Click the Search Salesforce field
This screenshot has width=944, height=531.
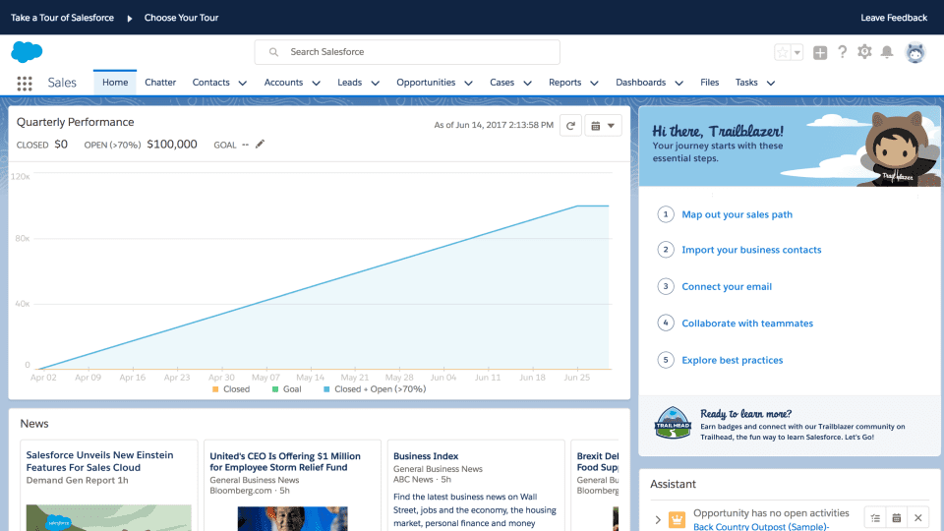tap(407, 52)
